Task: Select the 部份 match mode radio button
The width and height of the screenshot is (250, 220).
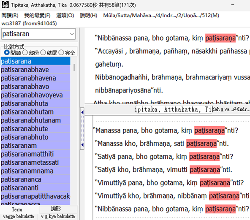Action: (x=25, y=52)
